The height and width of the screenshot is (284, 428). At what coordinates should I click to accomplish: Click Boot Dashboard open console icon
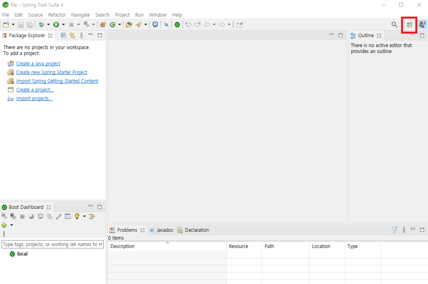click(x=40, y=217)
